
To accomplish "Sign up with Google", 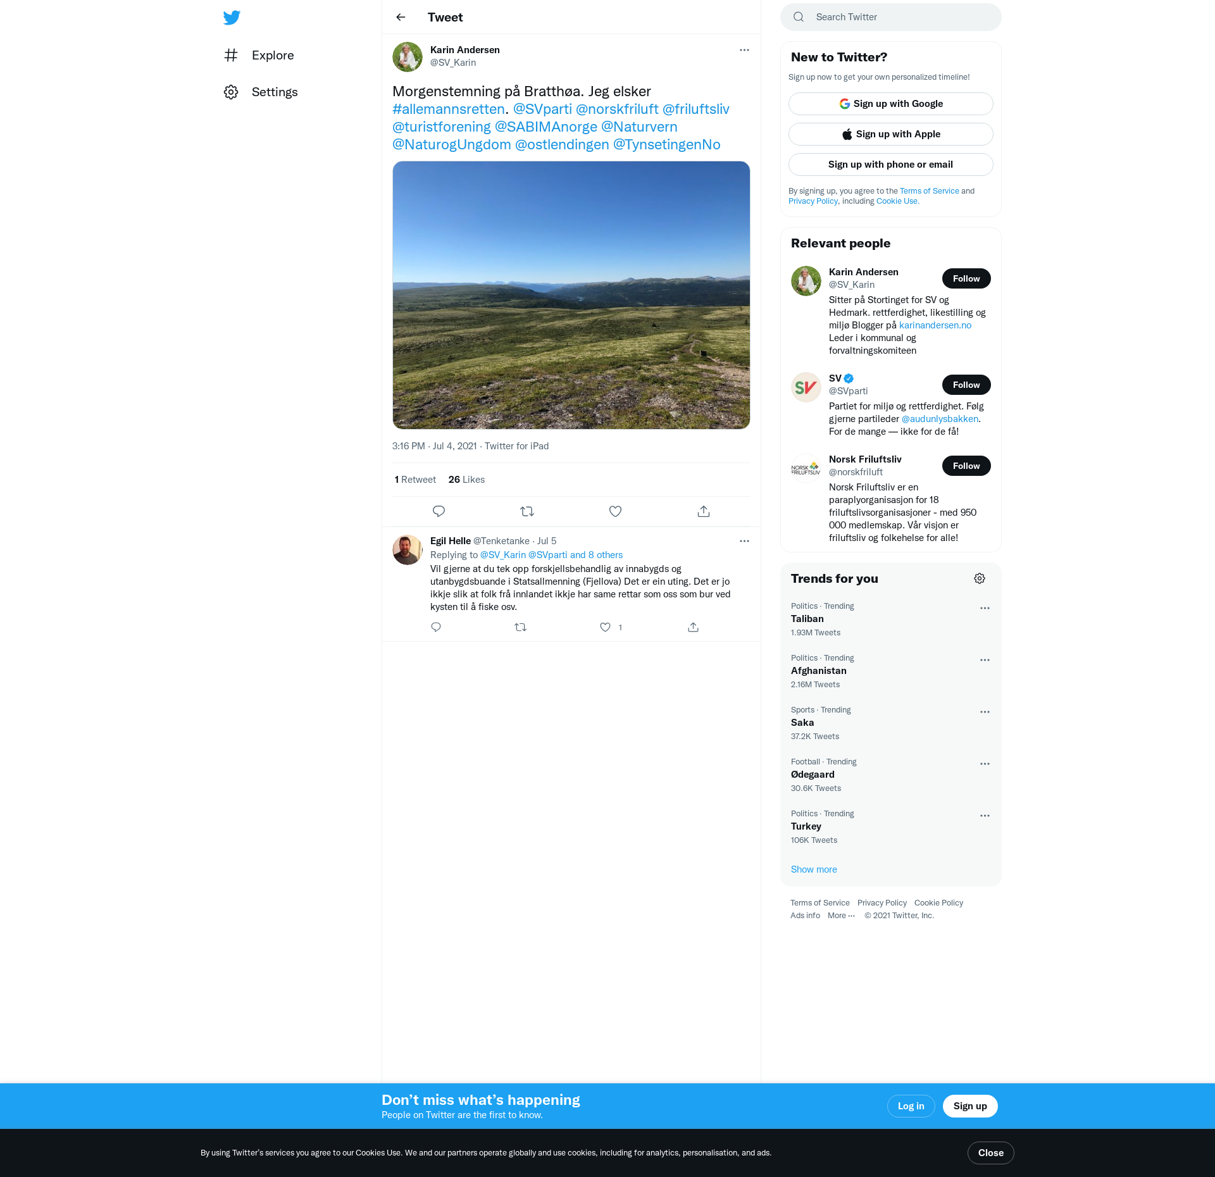I will tap(891, 104).
